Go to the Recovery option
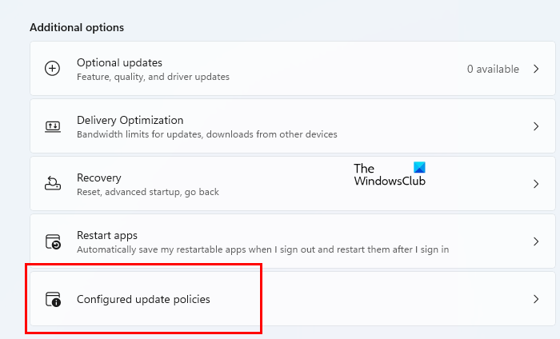Viewport: 560px width, 339px height. click(x=98, y=177)
